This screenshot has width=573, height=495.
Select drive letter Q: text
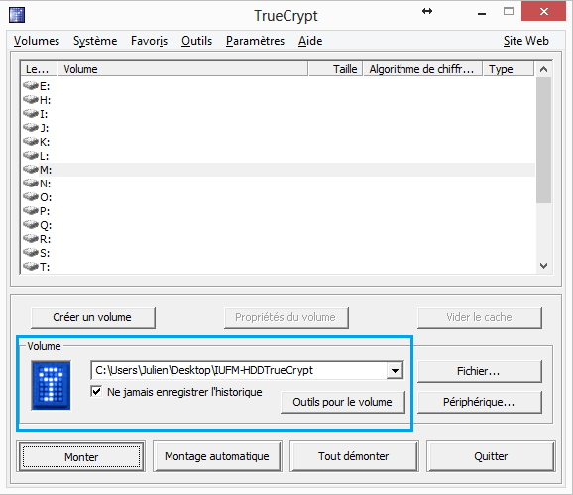coord(46,225)
